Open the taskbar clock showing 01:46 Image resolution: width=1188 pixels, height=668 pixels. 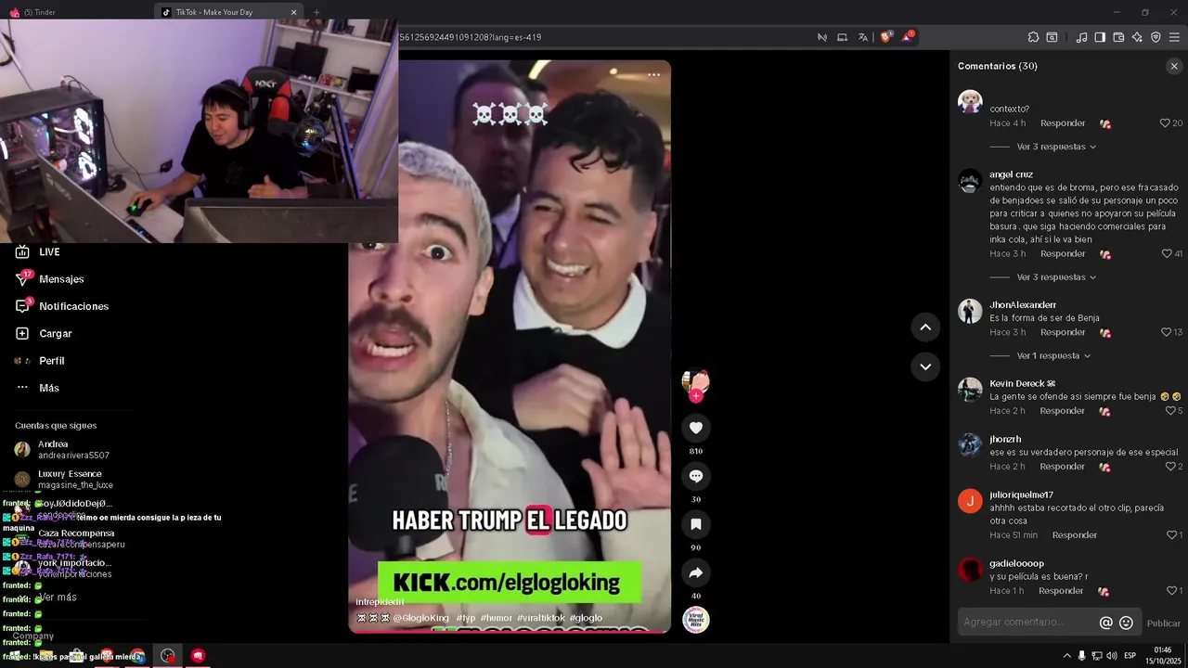[x=1163, y=655]
